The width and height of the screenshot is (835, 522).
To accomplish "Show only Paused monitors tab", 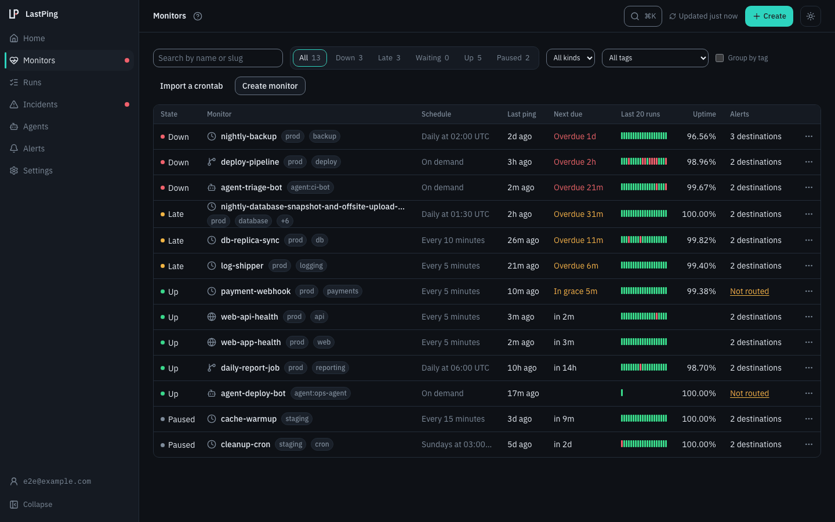I will click(513, 58).
